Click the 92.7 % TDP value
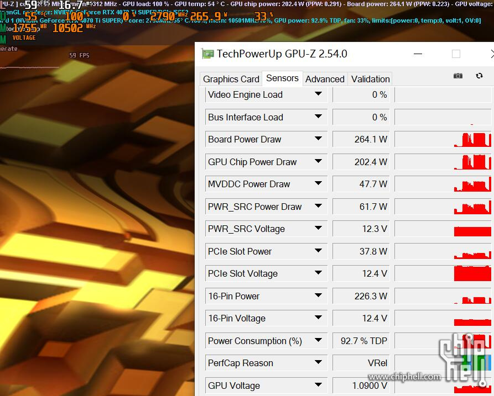Screen dimensions: 494x396 [361, 341]
